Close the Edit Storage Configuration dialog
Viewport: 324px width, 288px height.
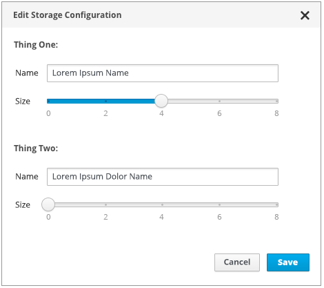pos(305,15)
